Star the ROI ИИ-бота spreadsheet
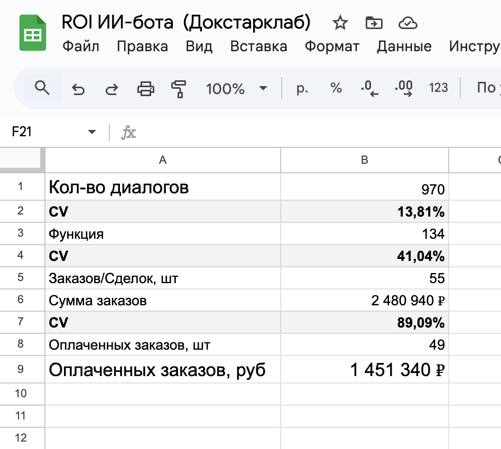Image resolution: width=501 pixels, height=449 pixels. [340, 23]
